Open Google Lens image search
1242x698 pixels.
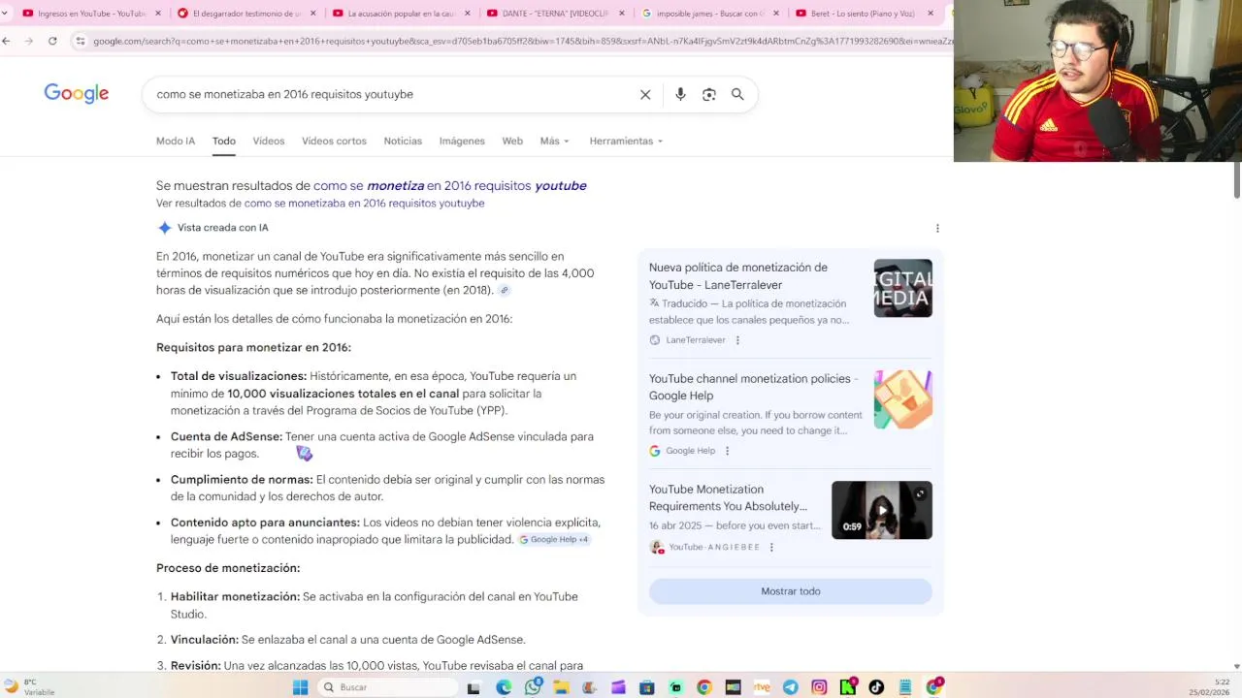[x=709, y=94]
